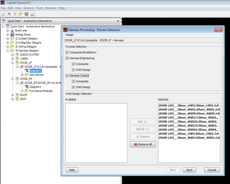Click the Print toolbar icon
The image size is (230, 184).
click(32, 14)
